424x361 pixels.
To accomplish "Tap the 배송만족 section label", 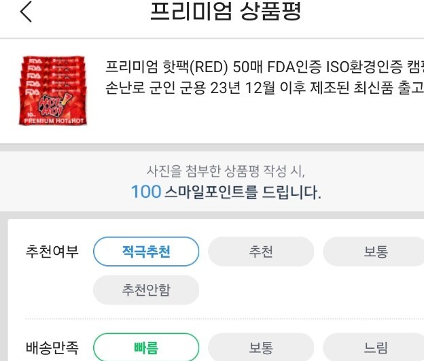I will coord(52,347).
